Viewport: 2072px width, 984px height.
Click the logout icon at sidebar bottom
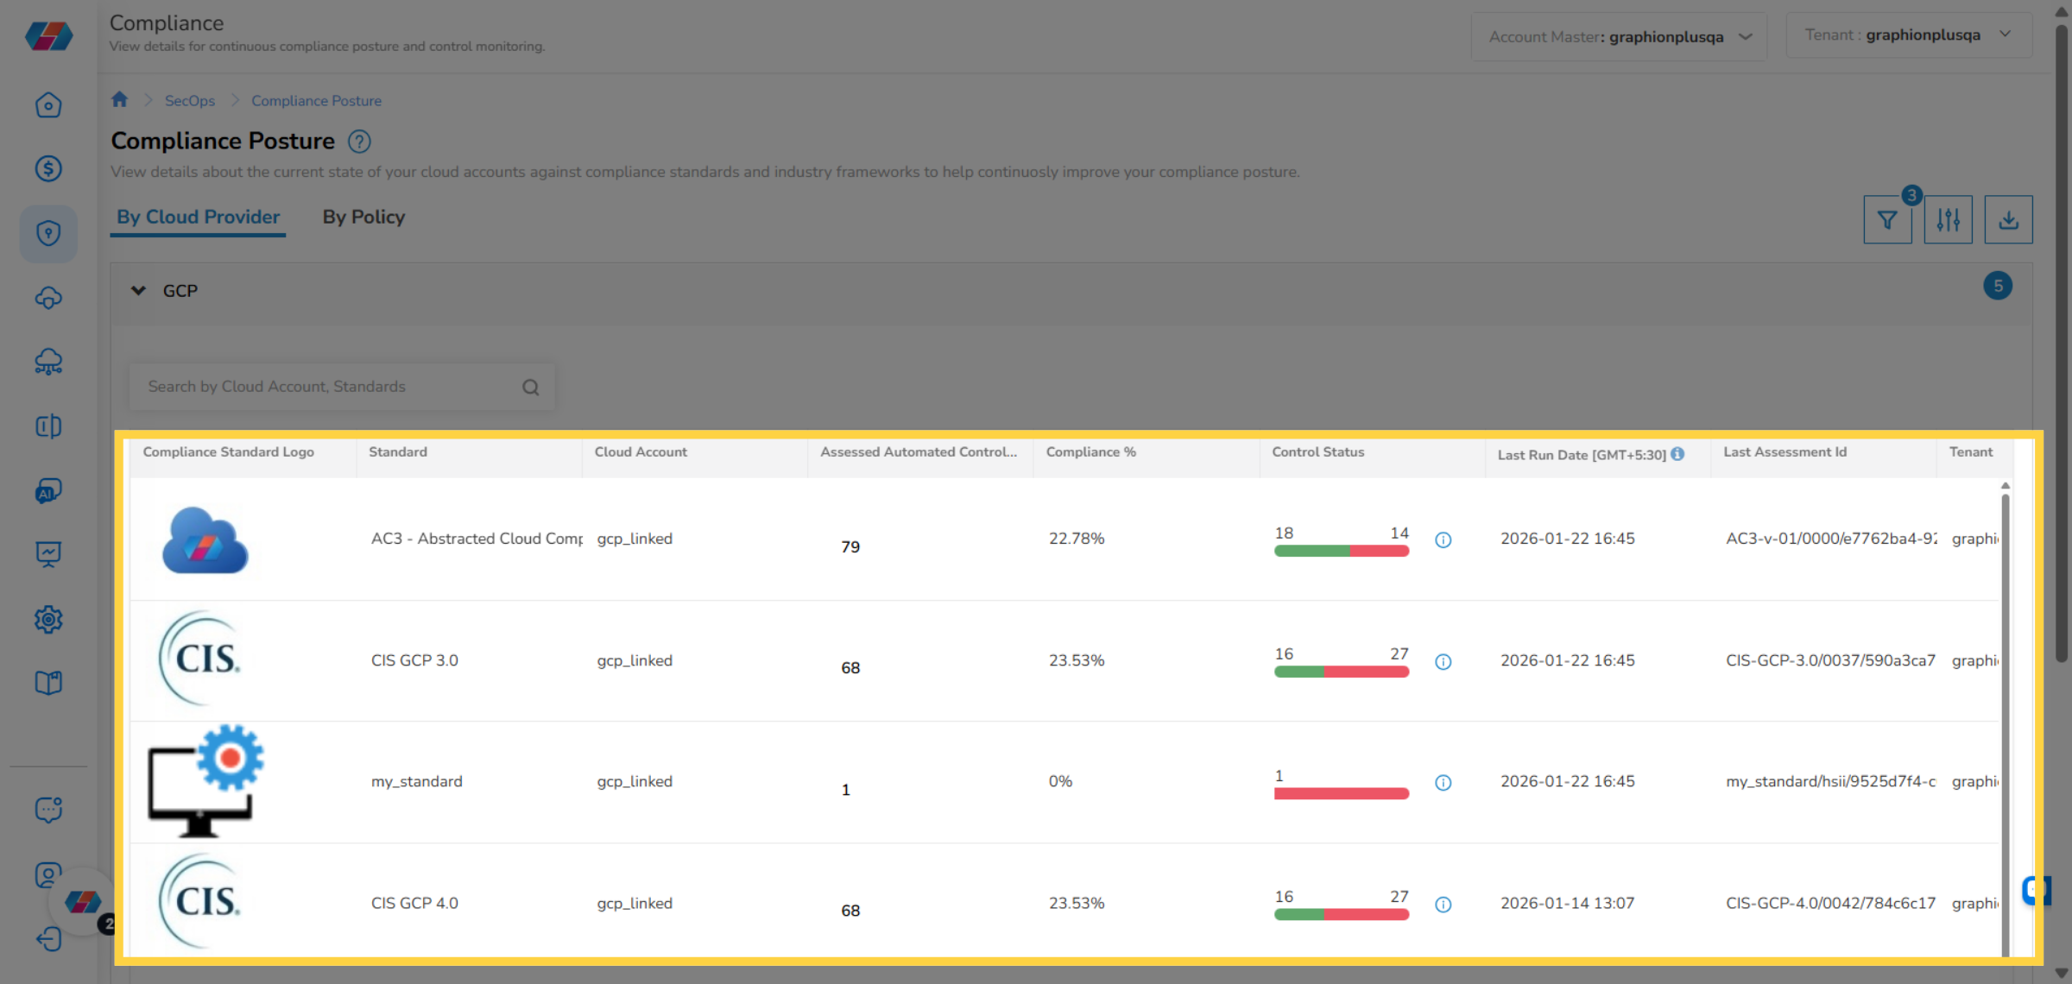(48, 940)
